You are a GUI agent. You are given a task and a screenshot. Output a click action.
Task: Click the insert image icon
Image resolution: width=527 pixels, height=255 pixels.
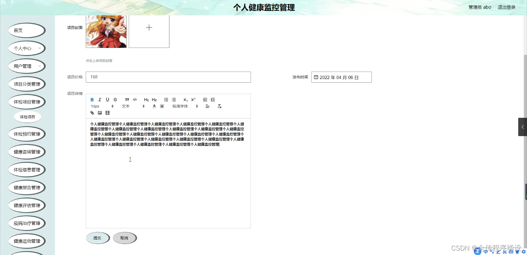pyautogui.click(x=100, y=113)
